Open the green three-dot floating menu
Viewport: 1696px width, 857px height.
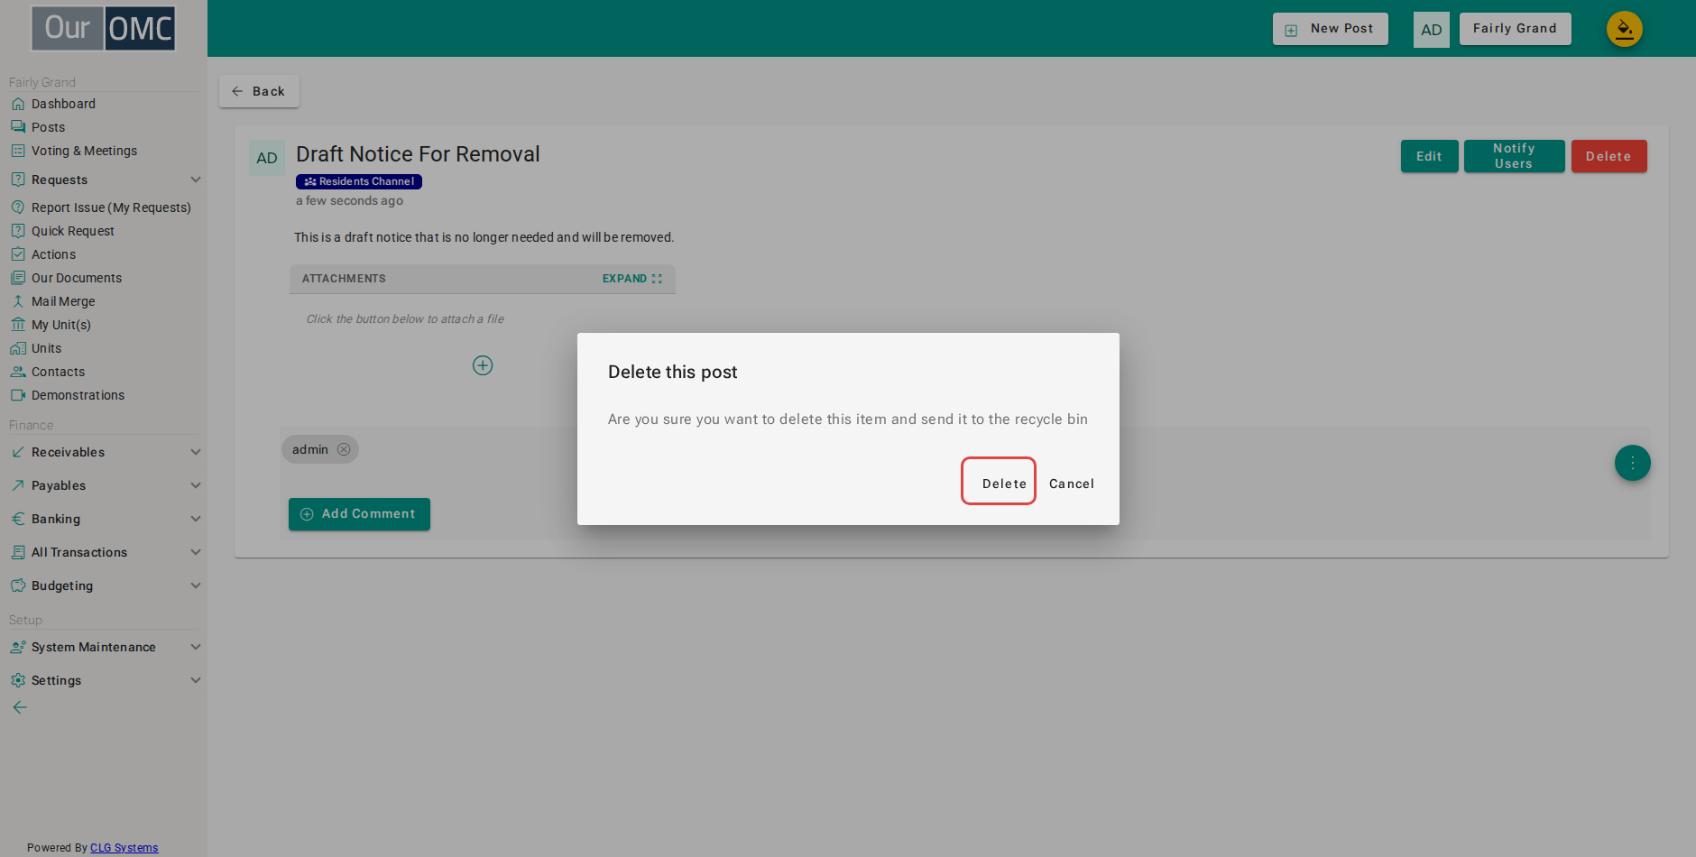(1632, 463)
